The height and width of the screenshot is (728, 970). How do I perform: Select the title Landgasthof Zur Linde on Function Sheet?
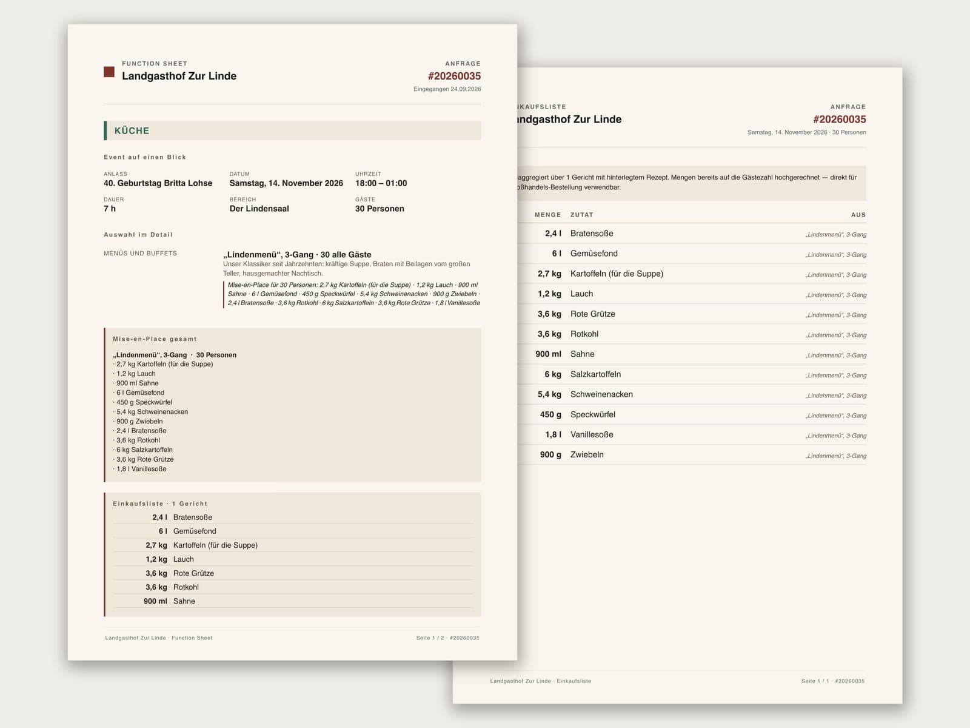tap(179, 76)
